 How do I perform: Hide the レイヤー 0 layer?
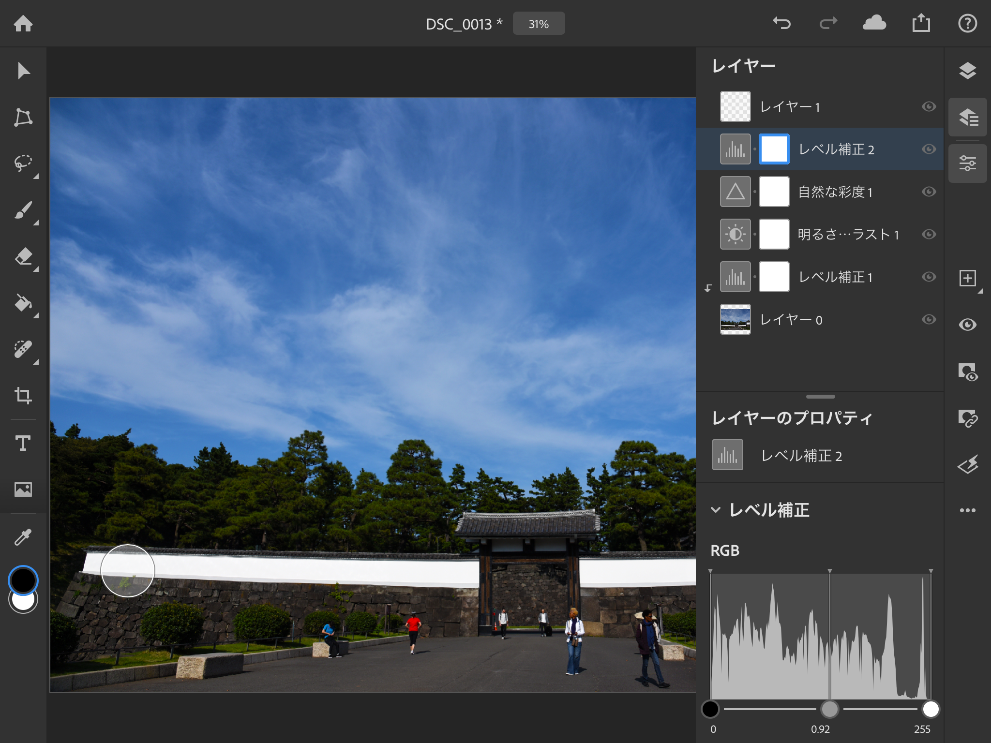[x=929, y=319]
